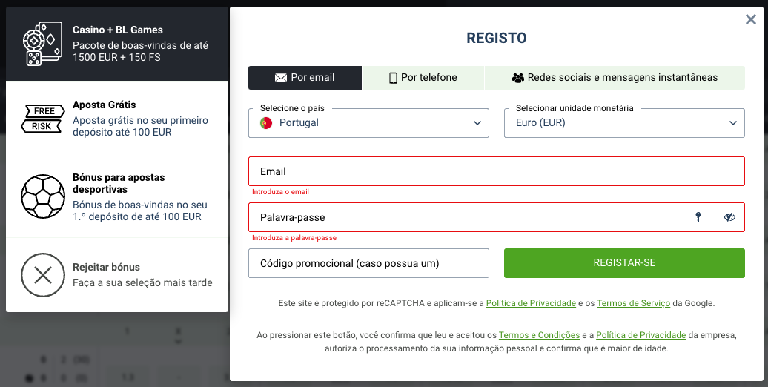
Task: Click the reject bonus X circle icon
Action: click(43, 274)
